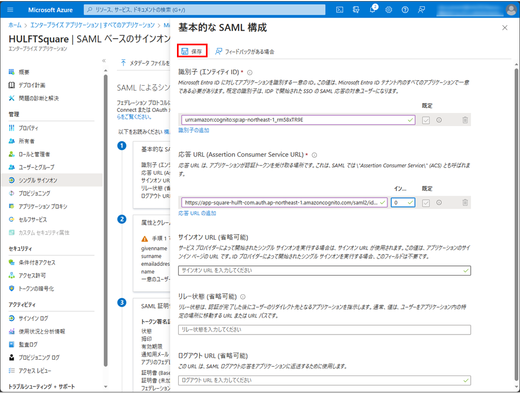Click the 識別子の追加 link
The width and height of the screenshot is (520, 393).
[x=193, y=130]
